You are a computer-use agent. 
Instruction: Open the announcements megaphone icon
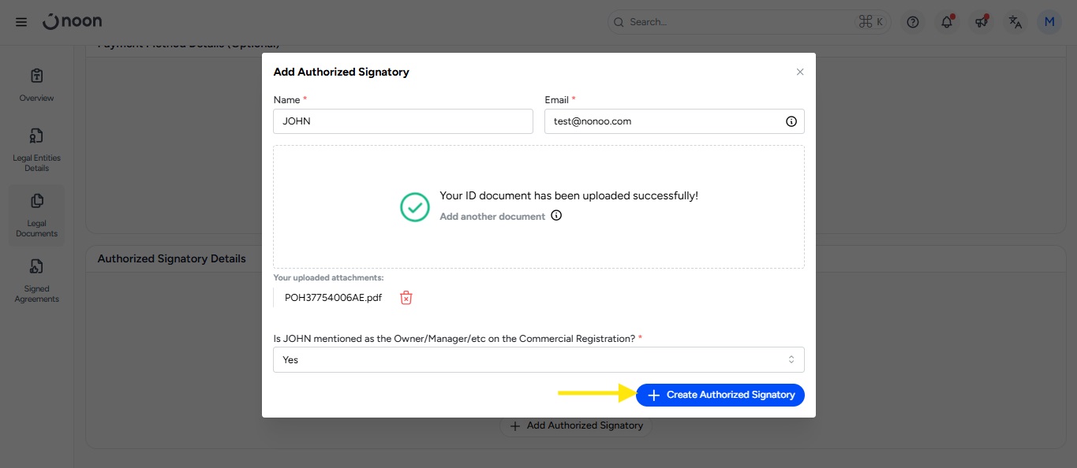[x=981, y=22]
